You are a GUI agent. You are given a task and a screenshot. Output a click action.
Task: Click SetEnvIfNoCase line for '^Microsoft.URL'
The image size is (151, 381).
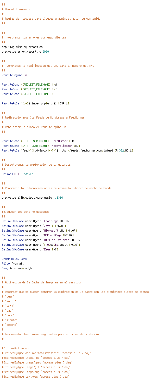click(39, 231)
